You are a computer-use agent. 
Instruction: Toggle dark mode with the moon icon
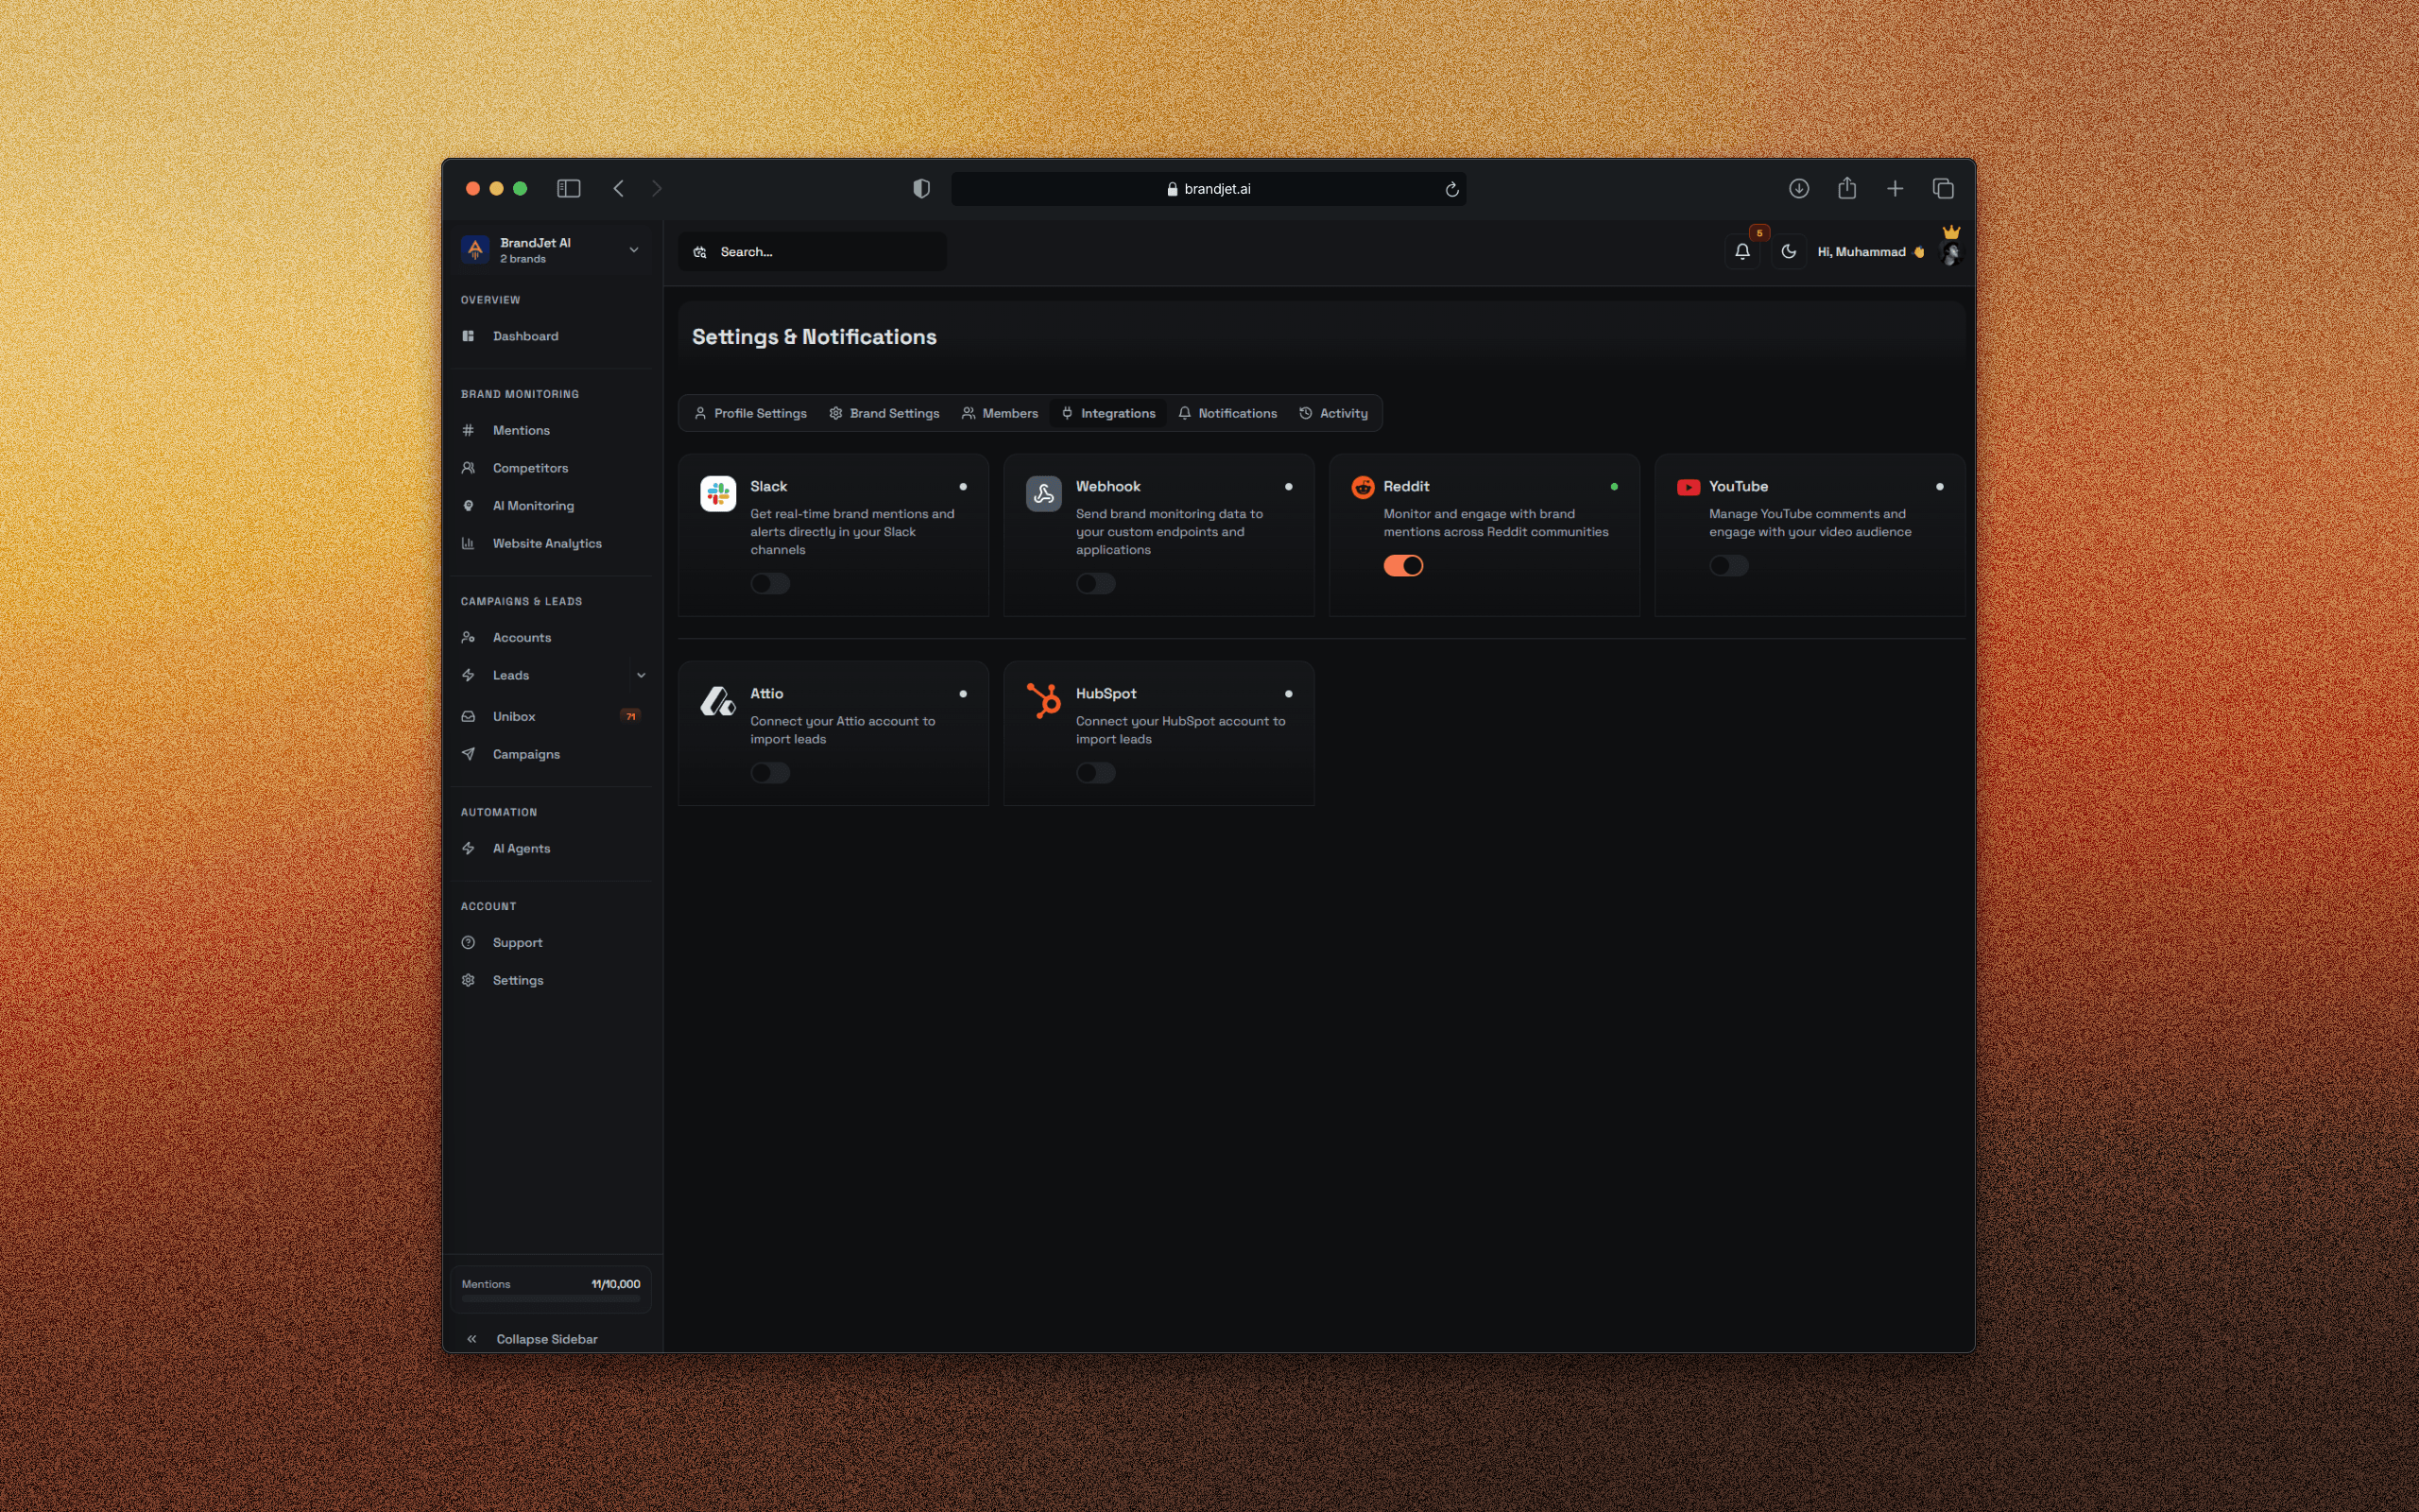coord(1790,251)
